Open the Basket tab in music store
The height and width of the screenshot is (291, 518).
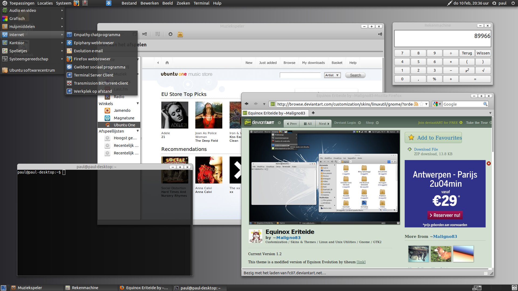coord(337,63)
